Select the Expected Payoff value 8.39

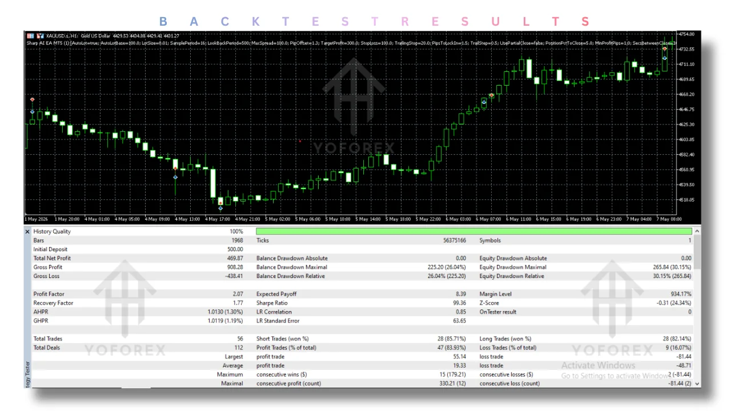click(x=460, y=294)
